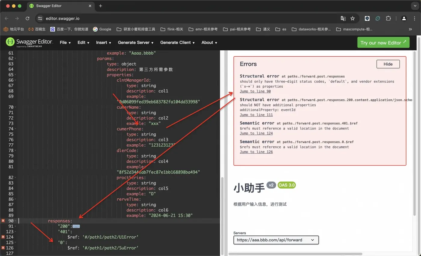Open the Google bookmark

coord(102,29)
